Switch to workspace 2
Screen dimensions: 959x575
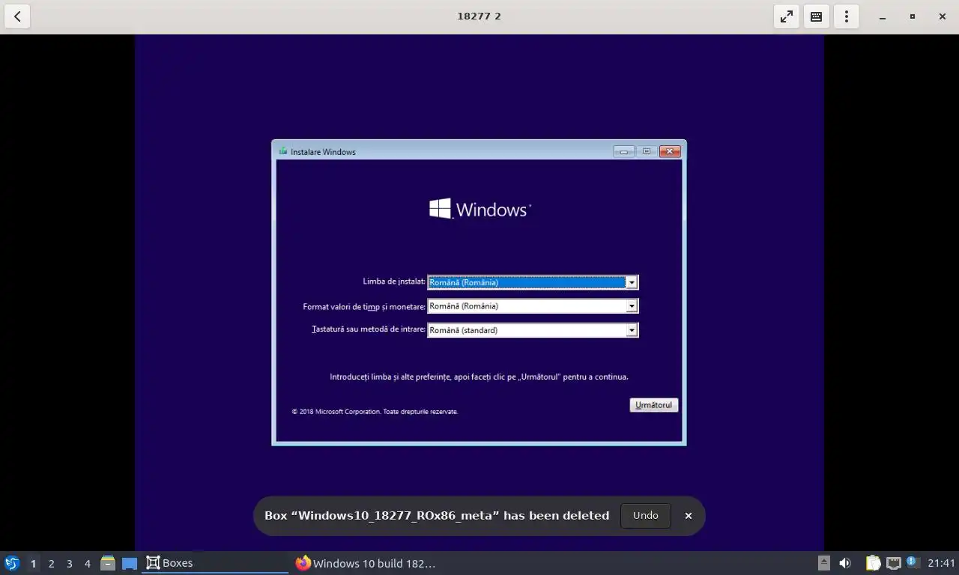(x=52, y=564)
